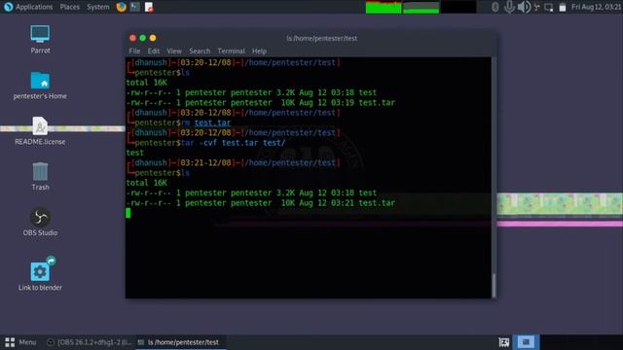Launch OBS Studio from desktop icon
The image size is (623, 350).
(40, 217)
